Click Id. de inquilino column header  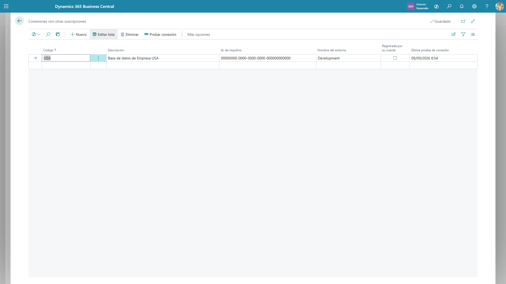point(231,50)
